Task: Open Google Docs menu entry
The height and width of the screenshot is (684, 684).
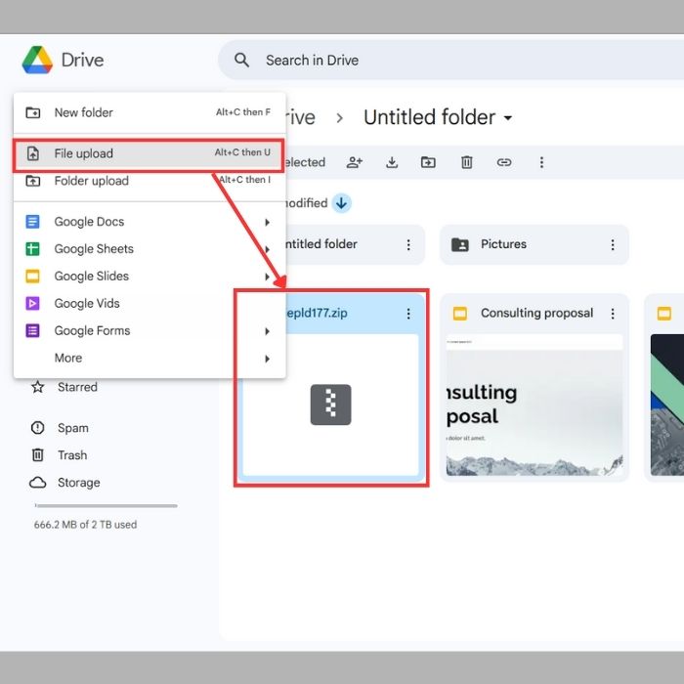Action: 150,222
